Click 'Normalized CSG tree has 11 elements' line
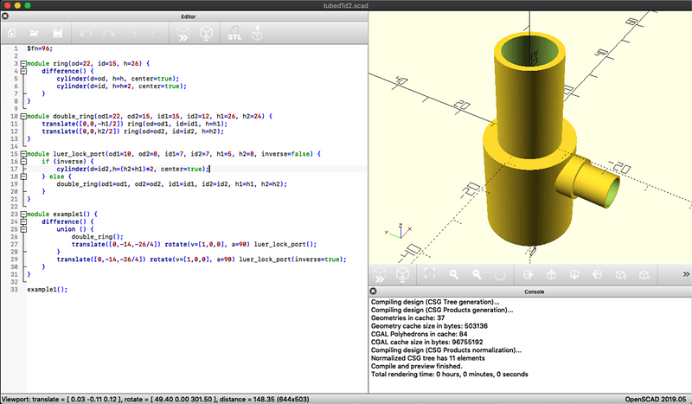Image resolution: width=692 pixels, height=404 pixels. 428,358
